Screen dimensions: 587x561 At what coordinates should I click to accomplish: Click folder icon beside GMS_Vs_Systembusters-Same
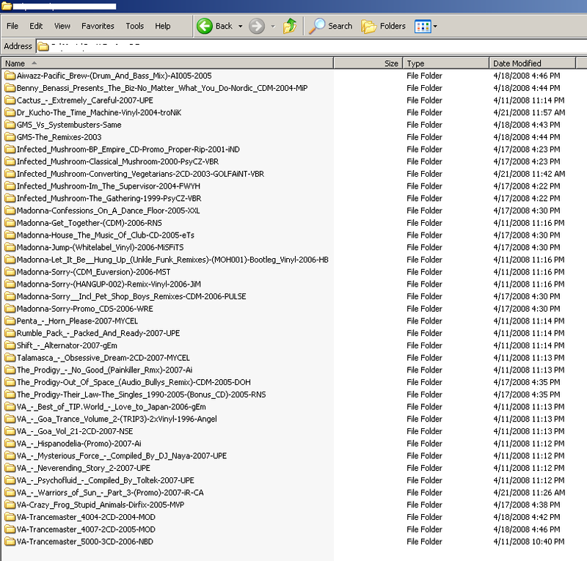pos(10,125)
